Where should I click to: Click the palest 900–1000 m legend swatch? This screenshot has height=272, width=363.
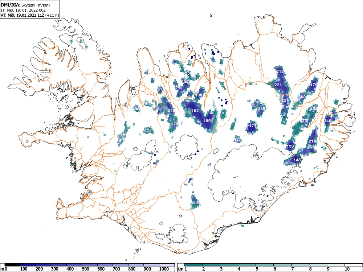coord(151,265)
